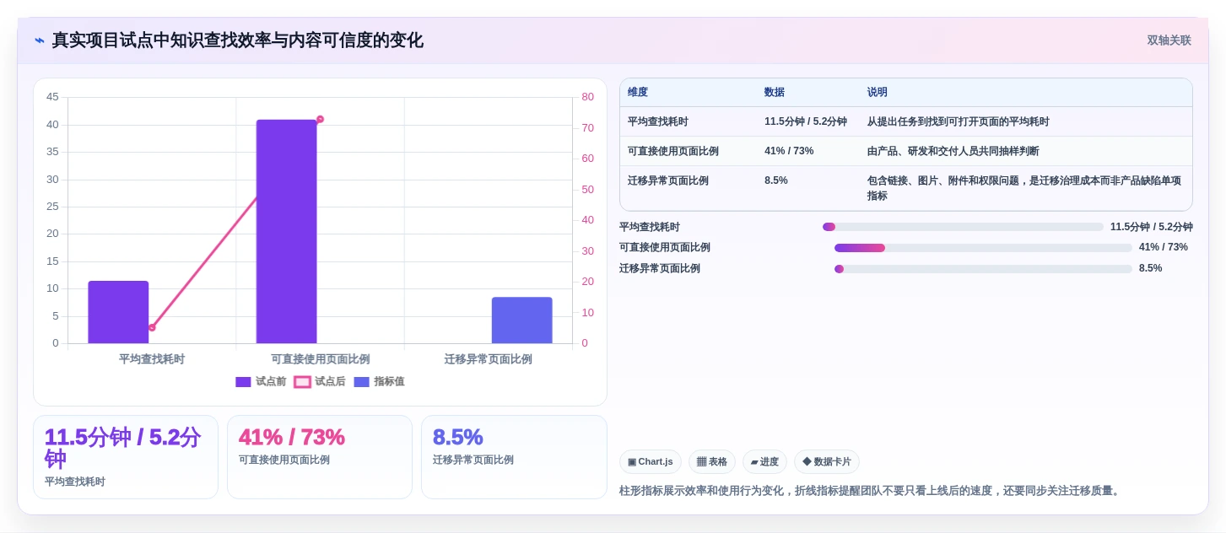Click the 由产品、研发和交付人员共同抽样判断 description cell
The height and width of the screenshot is (533, 1226).
click(953, 151)
